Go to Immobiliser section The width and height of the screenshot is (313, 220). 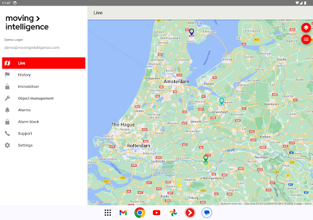pyautogui.click(x=43, y=87)
